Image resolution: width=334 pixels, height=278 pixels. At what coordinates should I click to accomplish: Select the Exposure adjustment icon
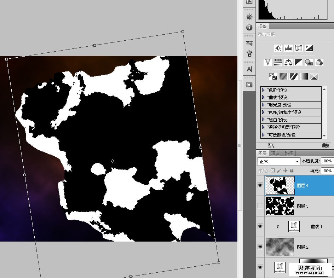(x=309, y=48)
